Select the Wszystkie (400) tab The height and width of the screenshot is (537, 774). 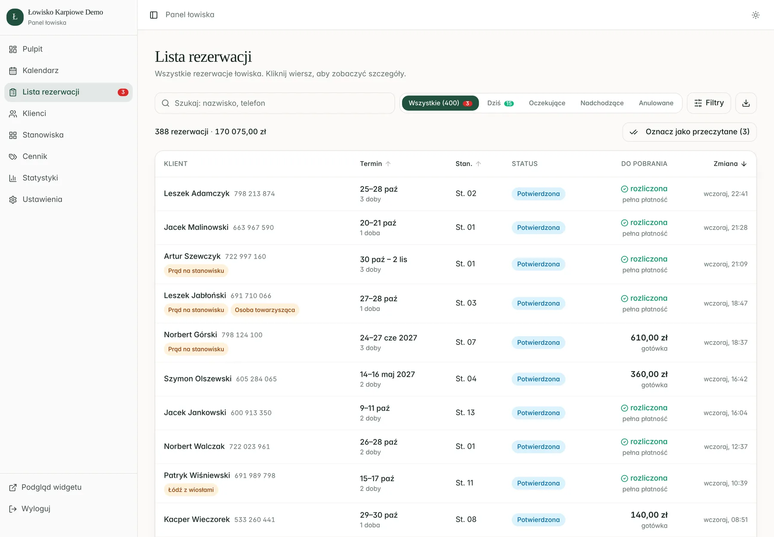click(440, 103)
